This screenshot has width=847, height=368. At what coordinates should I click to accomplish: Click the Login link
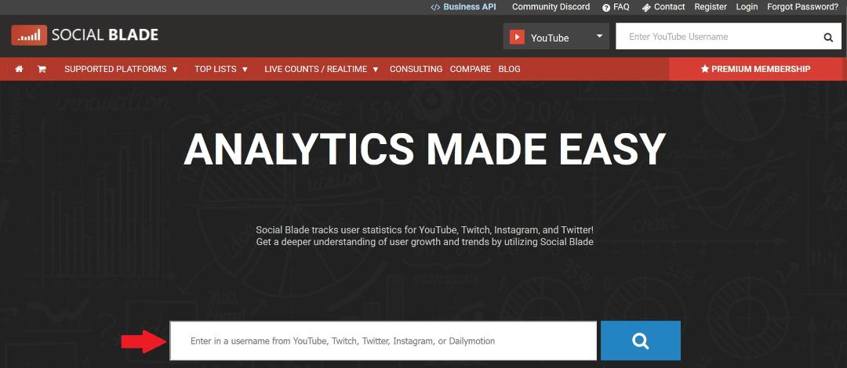pos(747,7)
